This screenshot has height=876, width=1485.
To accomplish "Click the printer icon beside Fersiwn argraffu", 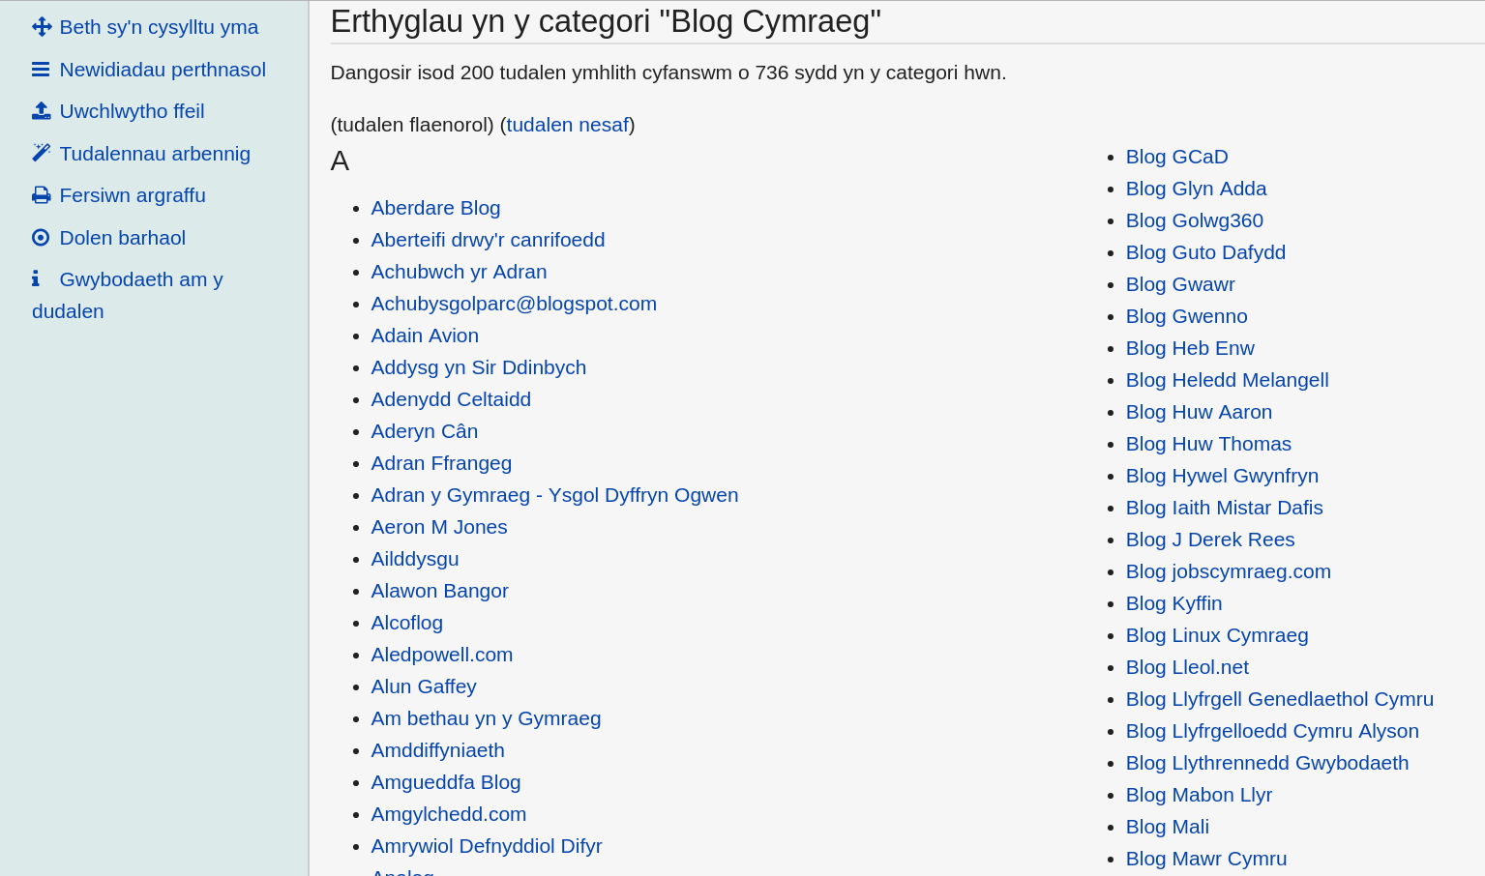I will click(x=41, y=195).
